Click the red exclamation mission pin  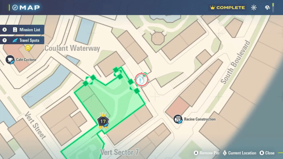141,80
